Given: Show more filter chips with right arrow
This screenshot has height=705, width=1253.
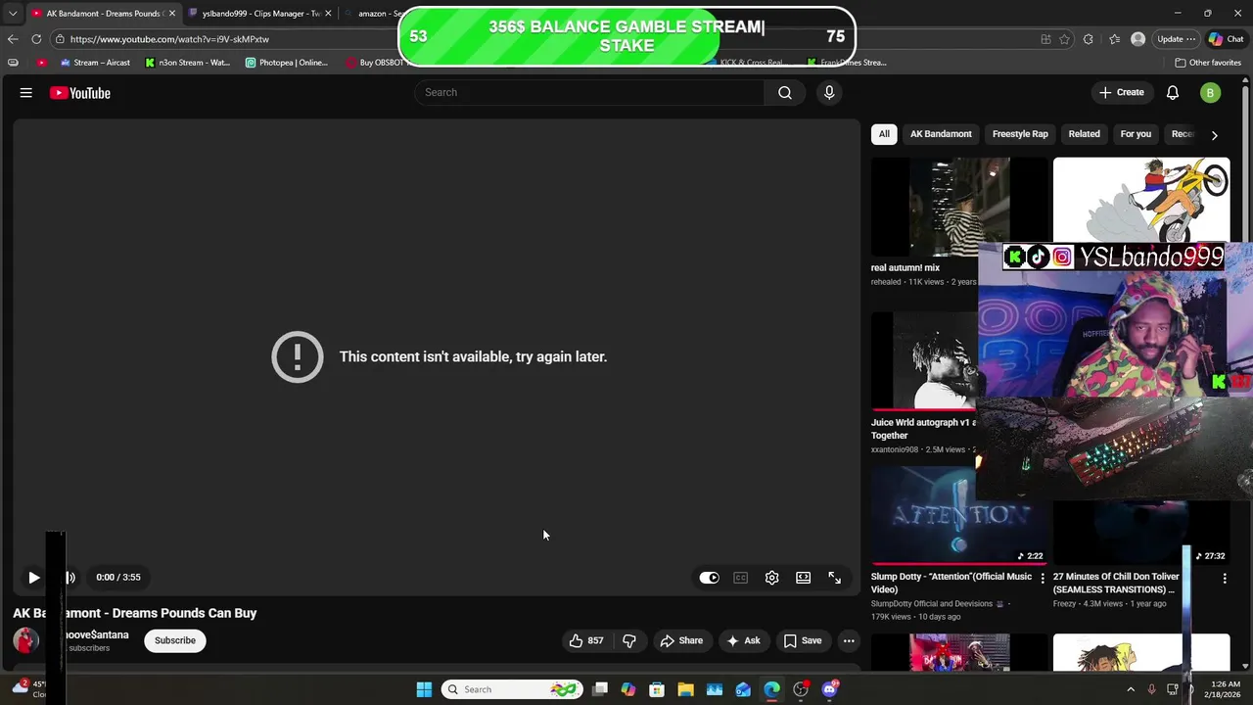Looking at the screenshot, I should click(1215, 135).
